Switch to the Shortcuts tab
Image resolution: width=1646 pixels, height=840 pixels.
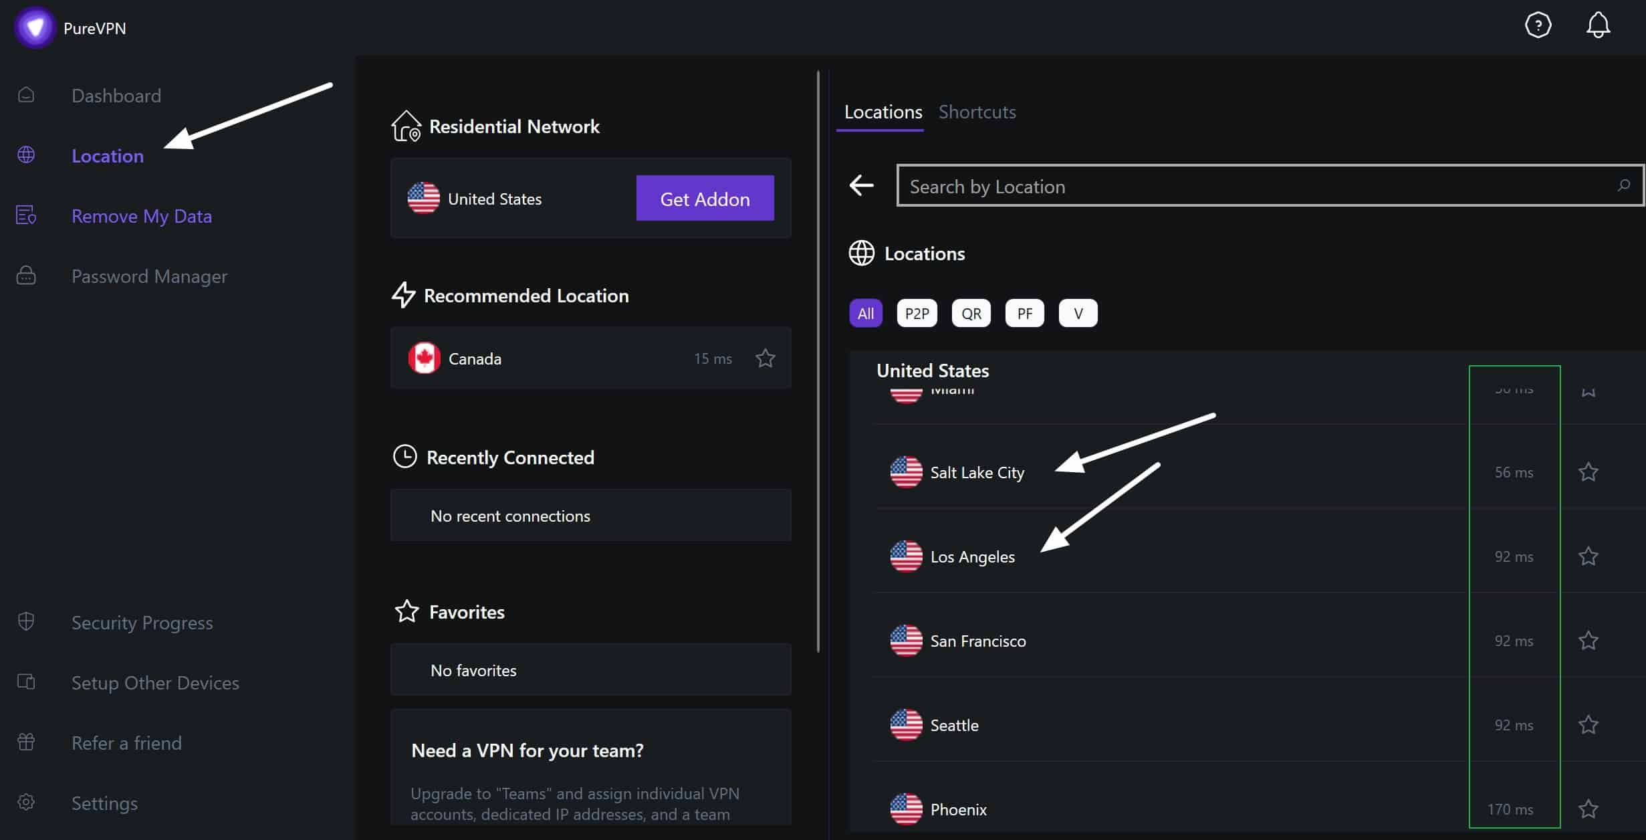[x=977, y=112]
